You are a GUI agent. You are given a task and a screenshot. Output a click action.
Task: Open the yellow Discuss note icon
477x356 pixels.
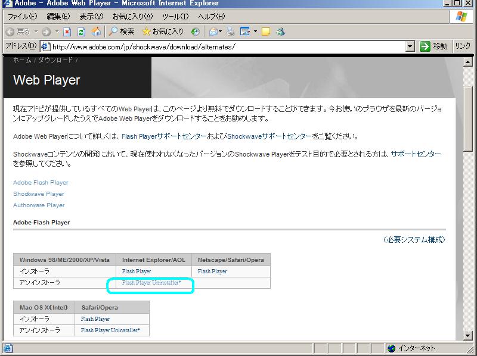tap(266, 32)
